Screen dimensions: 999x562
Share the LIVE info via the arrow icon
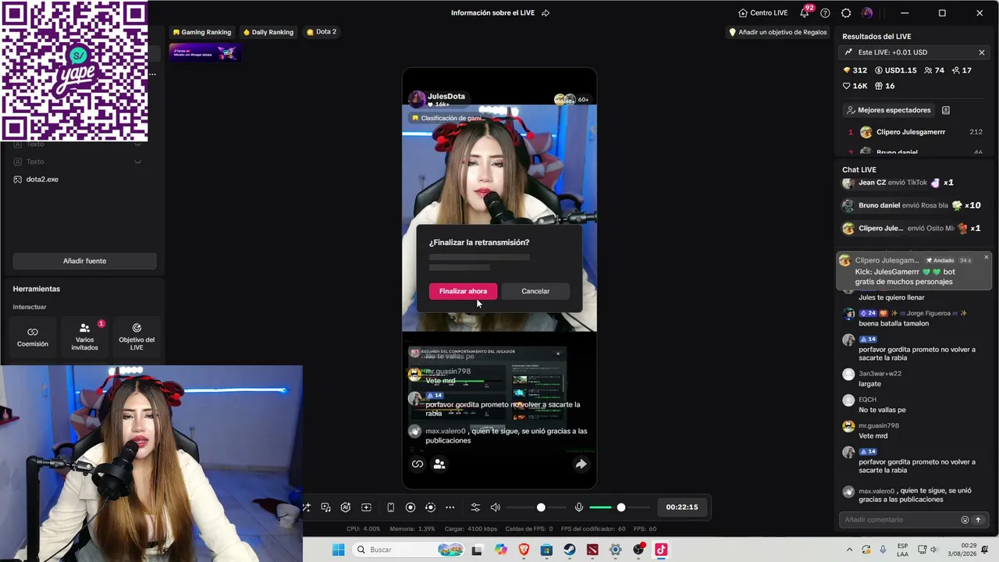[x=546, y=13]
